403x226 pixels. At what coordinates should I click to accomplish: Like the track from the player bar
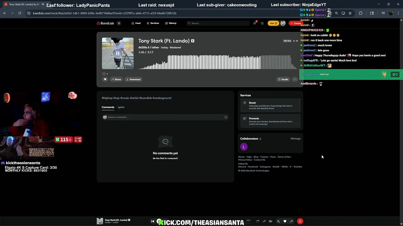click(x=285, y=221)
